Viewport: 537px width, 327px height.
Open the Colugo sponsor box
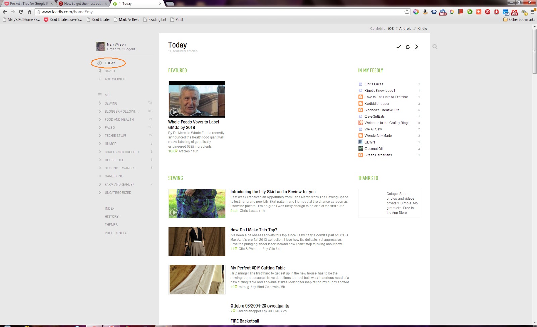(389, 203)
